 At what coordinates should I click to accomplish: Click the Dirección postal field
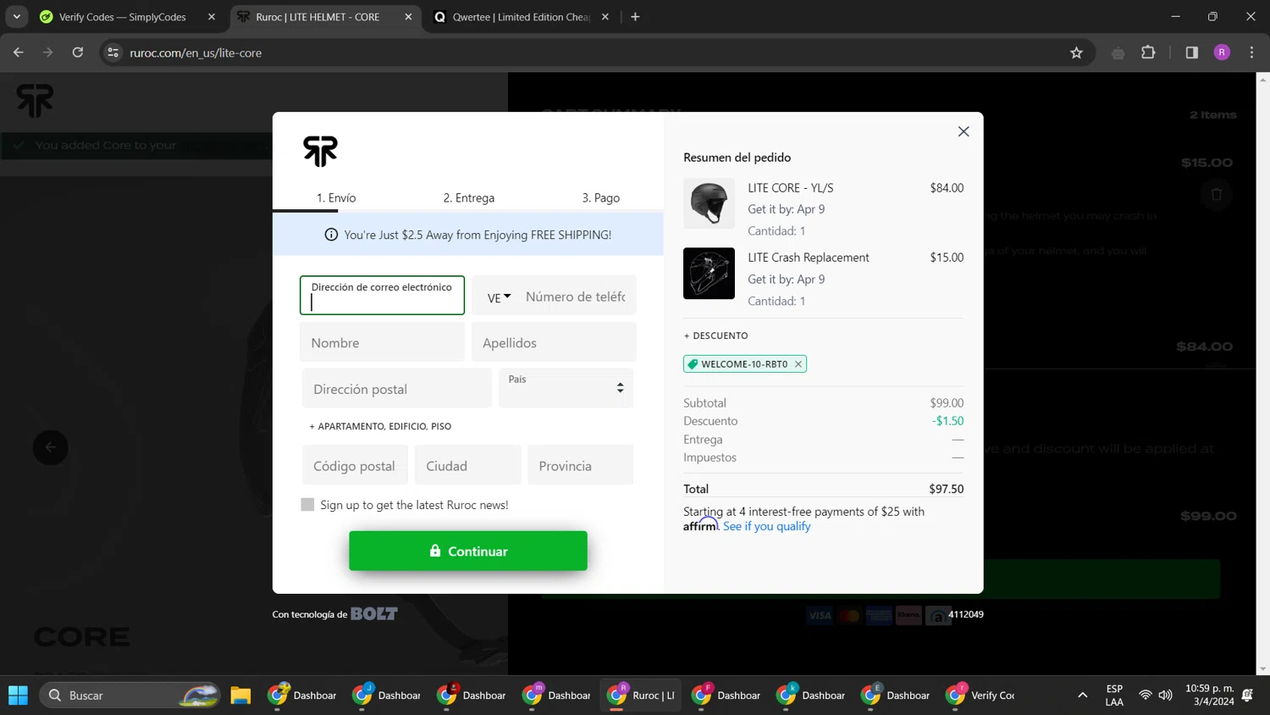(397, 389)
